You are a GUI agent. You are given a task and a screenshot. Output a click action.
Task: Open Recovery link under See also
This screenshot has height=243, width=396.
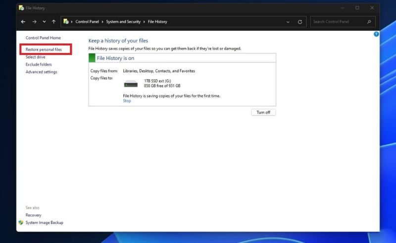tap(33, 215)
